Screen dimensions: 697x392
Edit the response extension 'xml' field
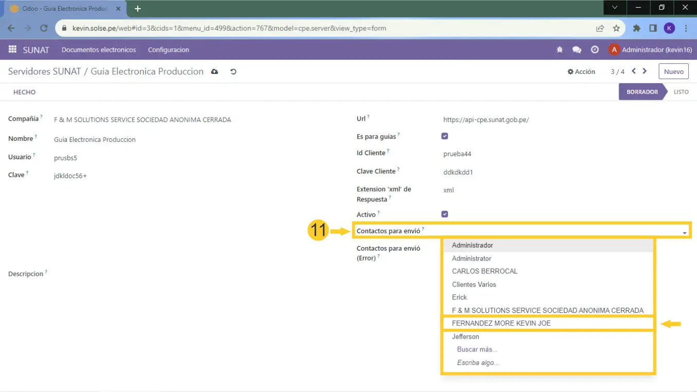tap(449, 190)
